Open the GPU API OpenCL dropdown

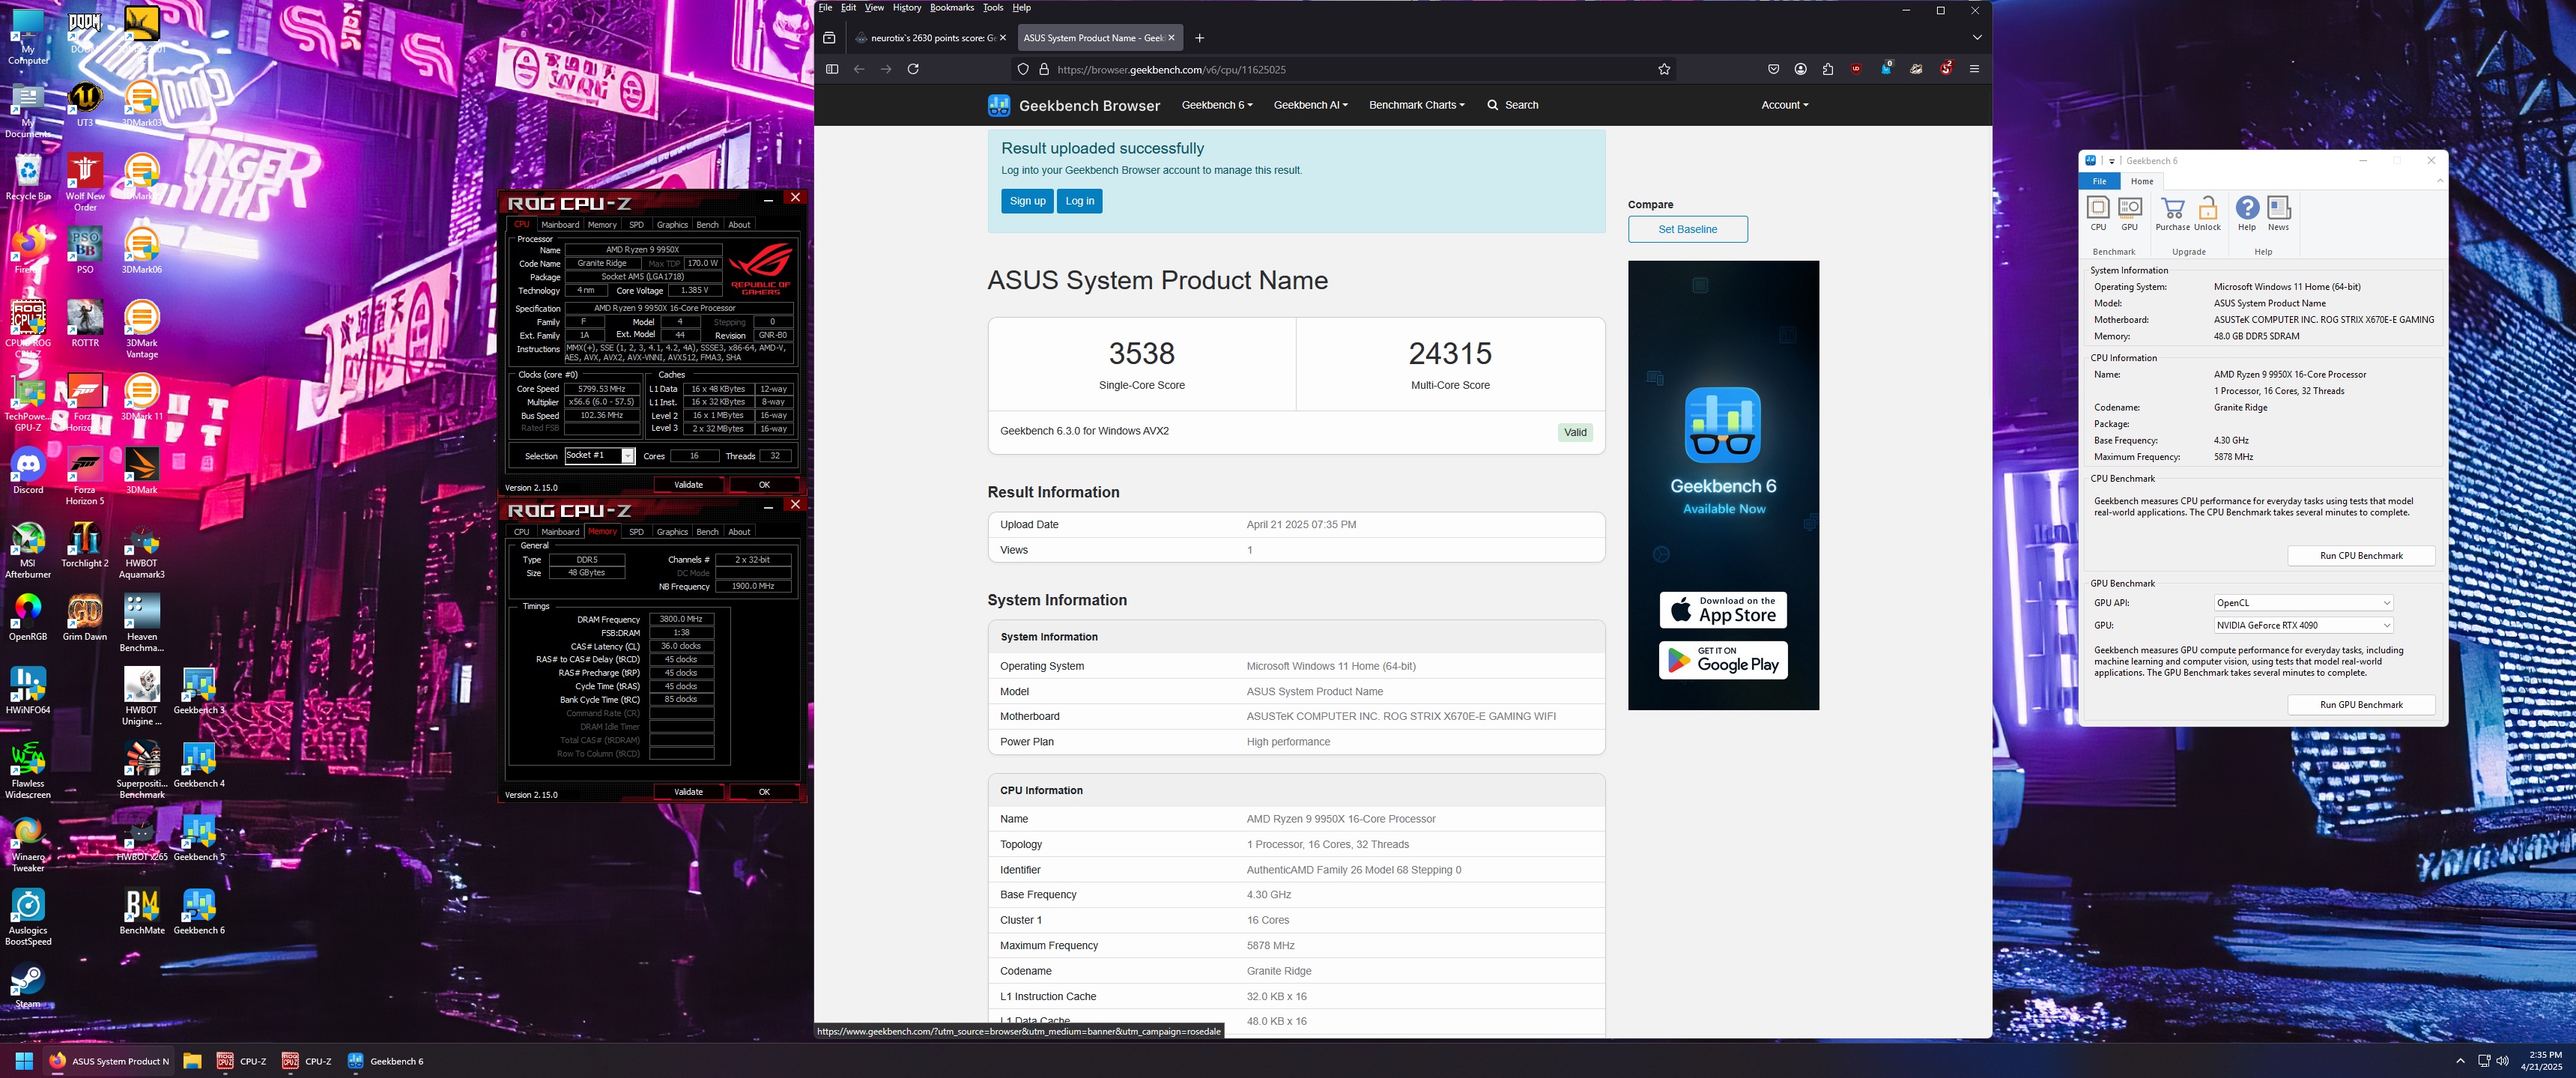click(x=2303, y=603)
